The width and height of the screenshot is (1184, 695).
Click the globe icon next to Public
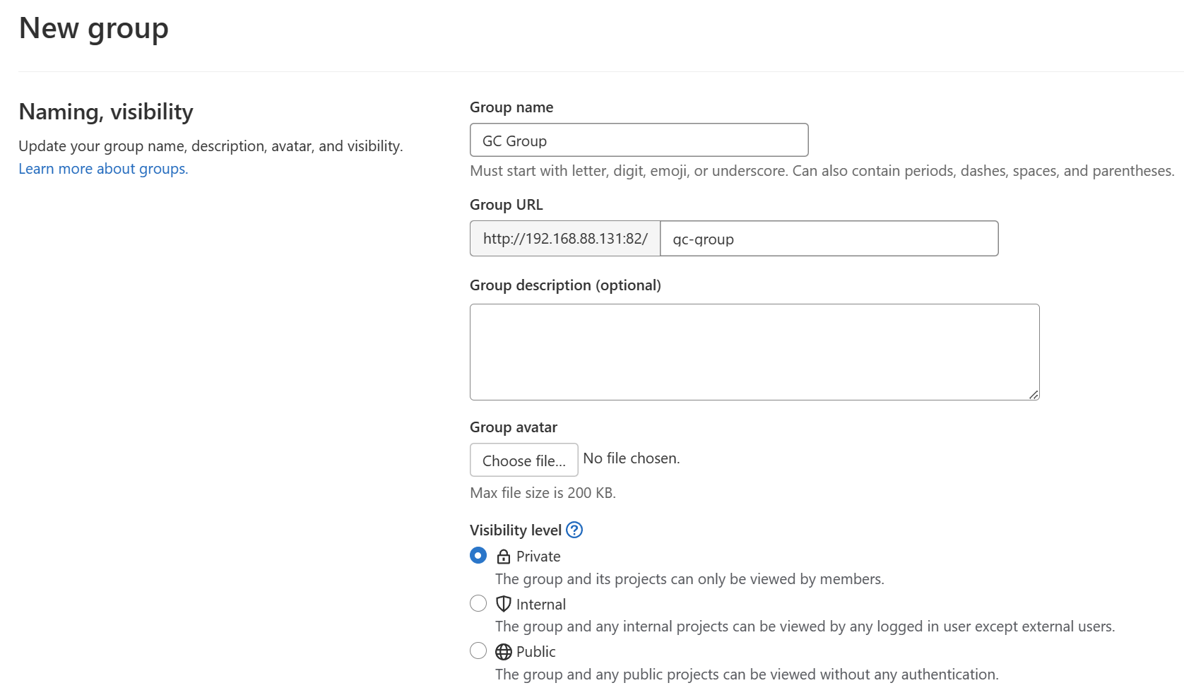pos(504,651)
